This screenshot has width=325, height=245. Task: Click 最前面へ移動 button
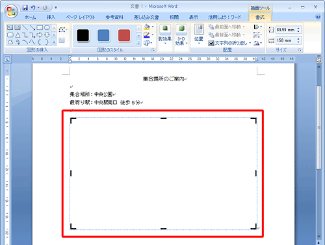tap(227, 27)
